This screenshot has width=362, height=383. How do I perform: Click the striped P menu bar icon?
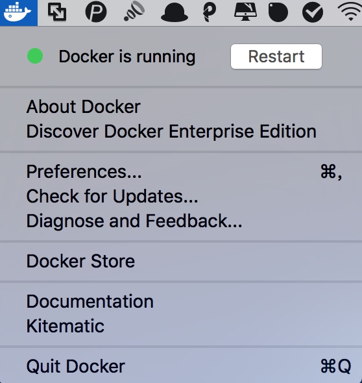tap(209, 12)
